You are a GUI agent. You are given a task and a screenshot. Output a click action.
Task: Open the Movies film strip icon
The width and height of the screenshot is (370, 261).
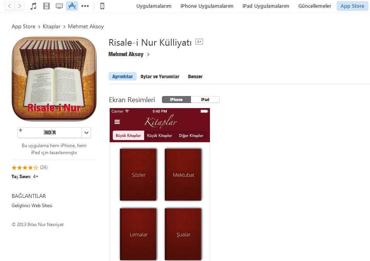coord(46,6)
